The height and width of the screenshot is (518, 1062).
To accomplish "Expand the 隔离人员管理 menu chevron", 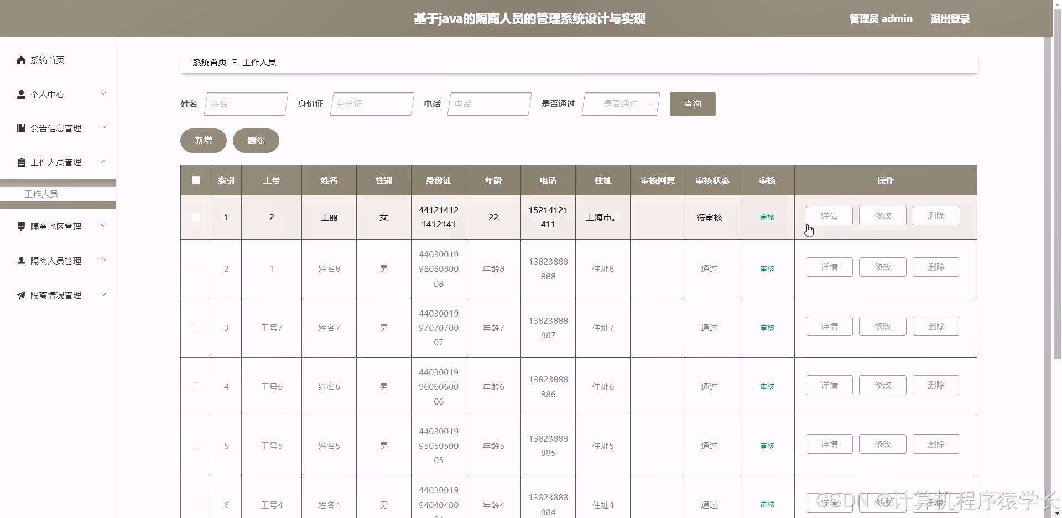I will click(103, 260).
